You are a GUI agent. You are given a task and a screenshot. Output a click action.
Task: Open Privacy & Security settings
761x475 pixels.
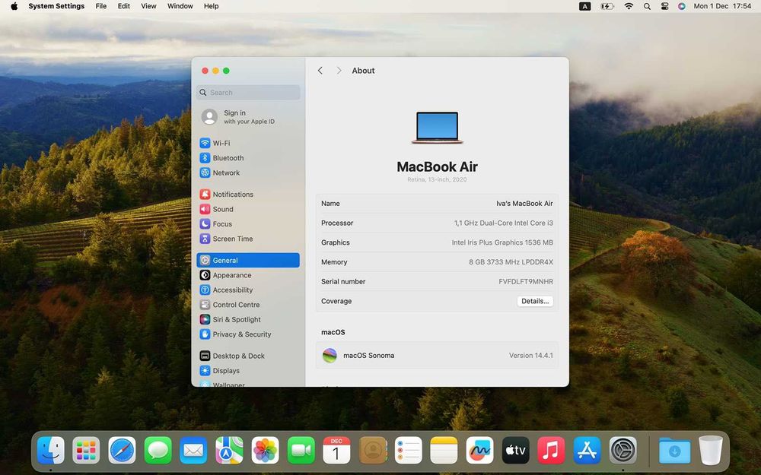248,334
